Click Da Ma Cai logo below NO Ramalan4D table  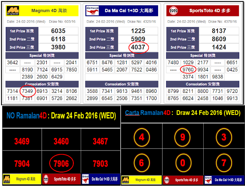point(85,179)
